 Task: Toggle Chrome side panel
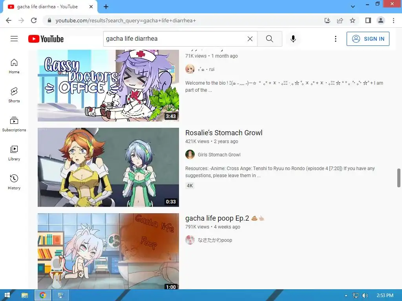tap(368, 20)
